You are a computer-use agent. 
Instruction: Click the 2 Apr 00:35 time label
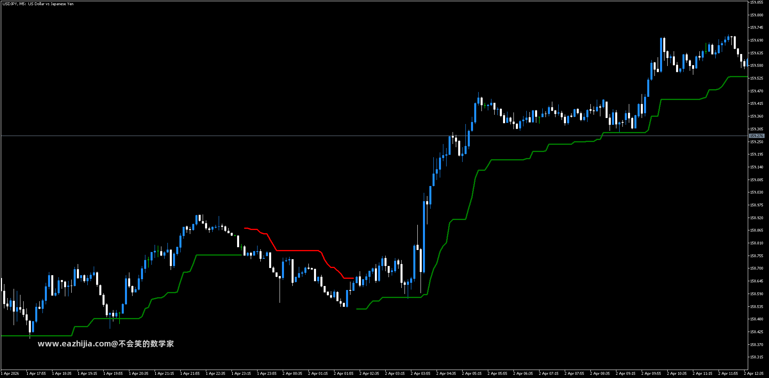[x=292, y=374]
